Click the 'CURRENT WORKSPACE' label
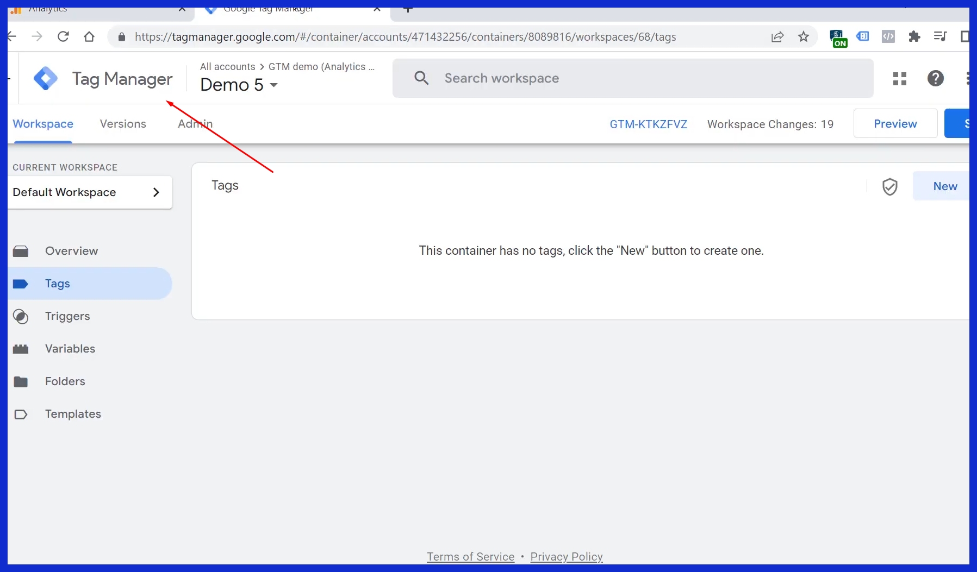Image resolution: width=977 pixels, height=572 pixels. tap(65, 167)
